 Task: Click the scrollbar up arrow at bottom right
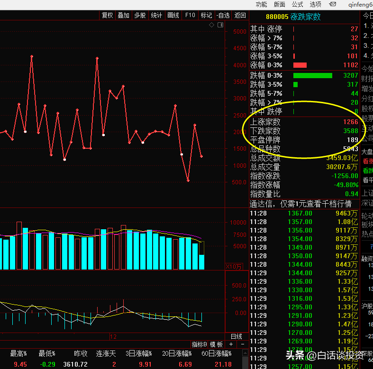tap(245, 353)
